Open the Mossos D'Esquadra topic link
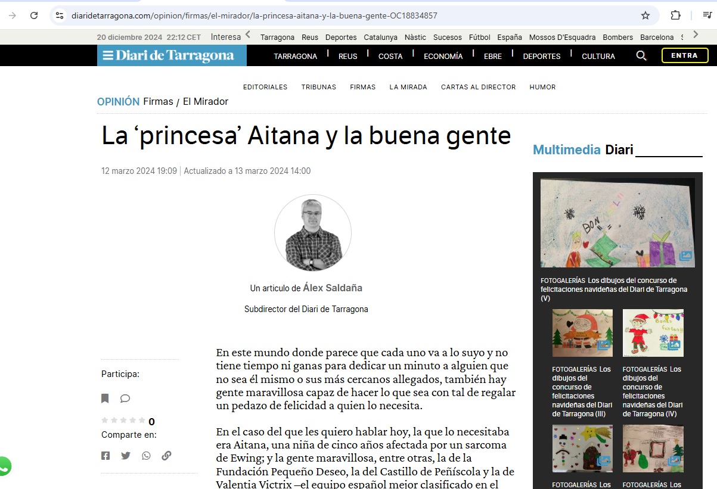Image resolution: width=717 pixels, height=489 pixels. 563,37
